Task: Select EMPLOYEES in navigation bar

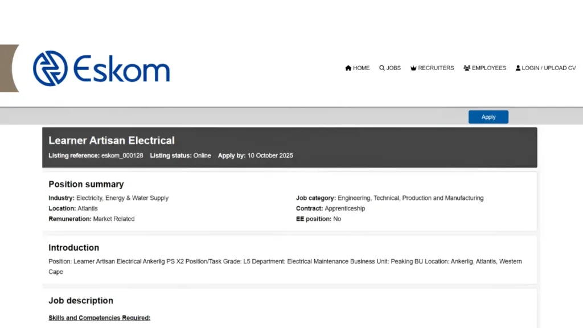Action: (x=488, y=68)
